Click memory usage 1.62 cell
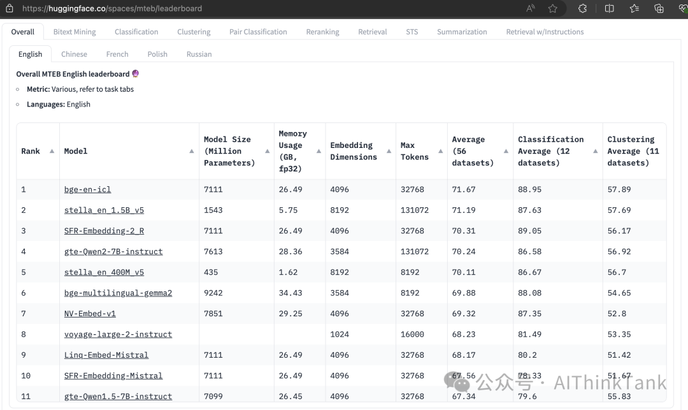 pos(289,272)
